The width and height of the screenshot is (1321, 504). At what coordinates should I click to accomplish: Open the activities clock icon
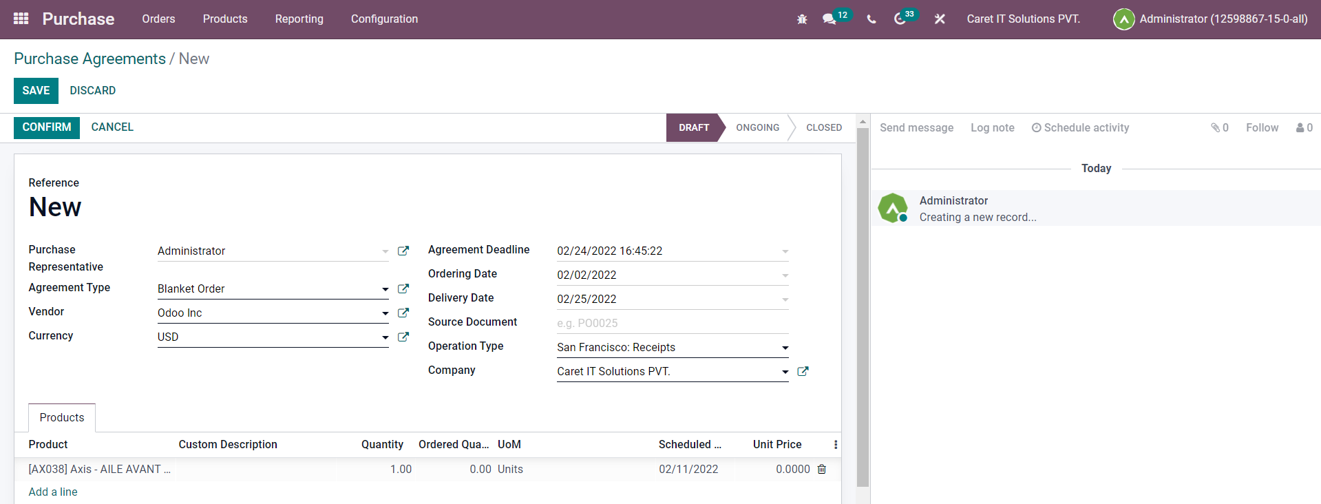tap(900, 19)
